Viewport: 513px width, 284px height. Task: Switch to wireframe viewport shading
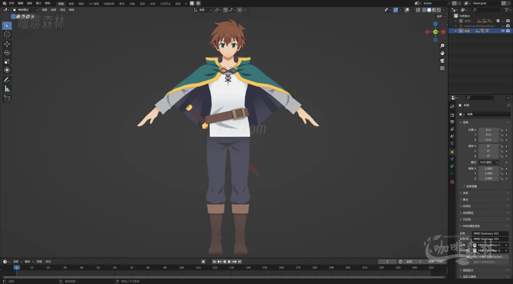pos(424,10)
